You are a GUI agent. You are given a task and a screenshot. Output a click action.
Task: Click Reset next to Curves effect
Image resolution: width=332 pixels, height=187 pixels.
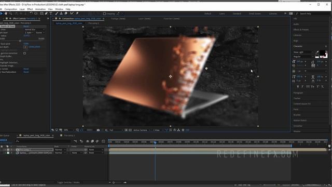pyautogui.click(x=26, y=69)
